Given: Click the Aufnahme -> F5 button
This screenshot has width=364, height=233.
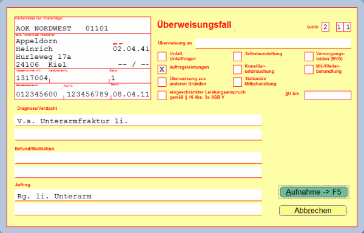Looking at the screenshot, I should point(314,192).
